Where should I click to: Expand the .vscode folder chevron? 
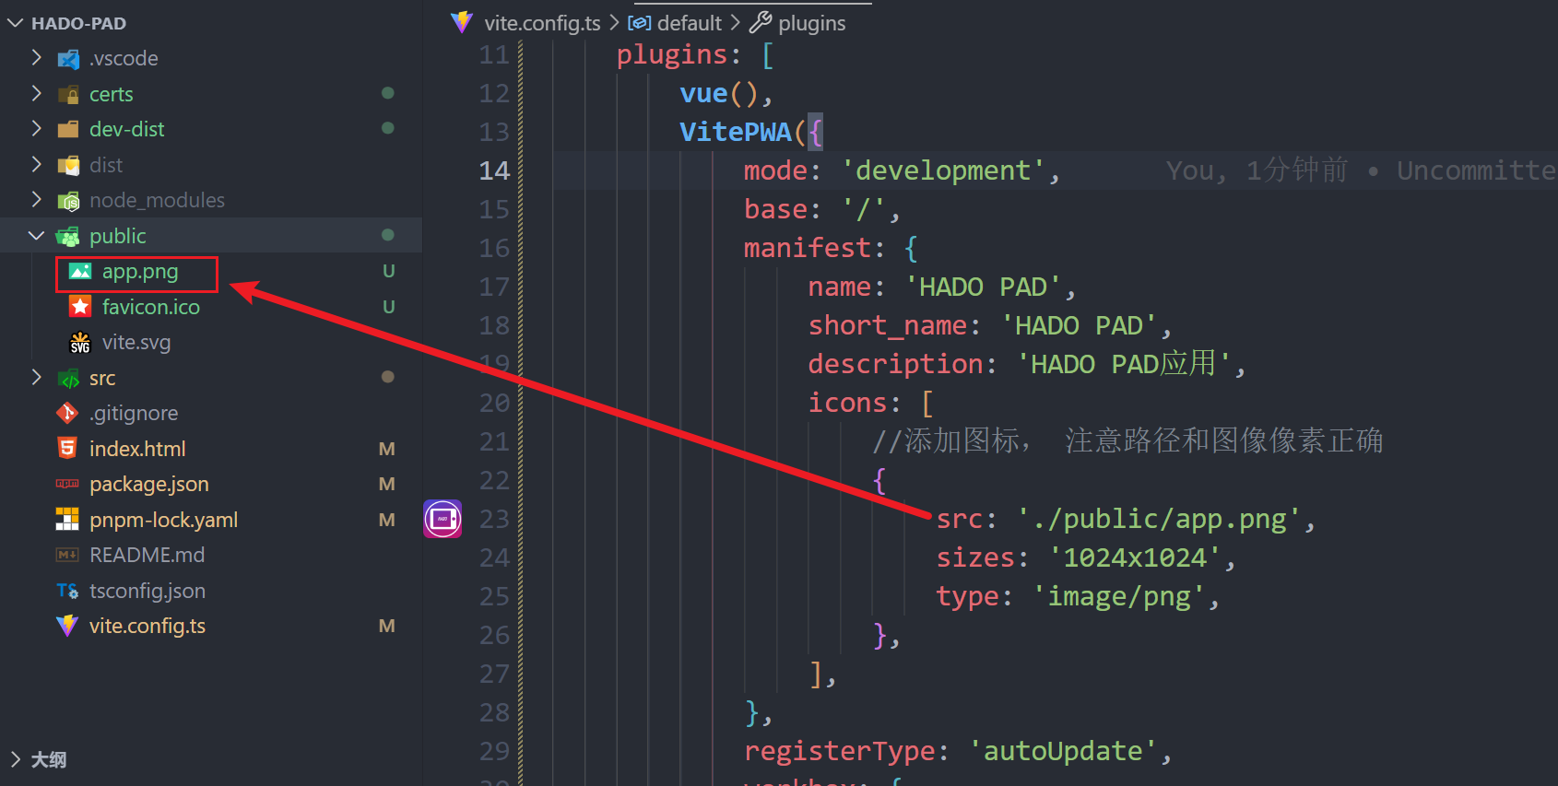point(36,58)
